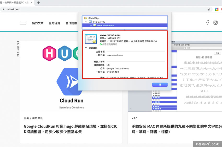Click the US country value
The height and width of the screenshot is (147, 222).
point(108,65)
